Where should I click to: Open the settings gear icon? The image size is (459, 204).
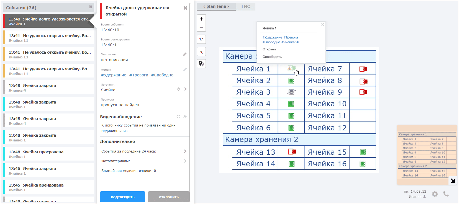coord(435,194)
